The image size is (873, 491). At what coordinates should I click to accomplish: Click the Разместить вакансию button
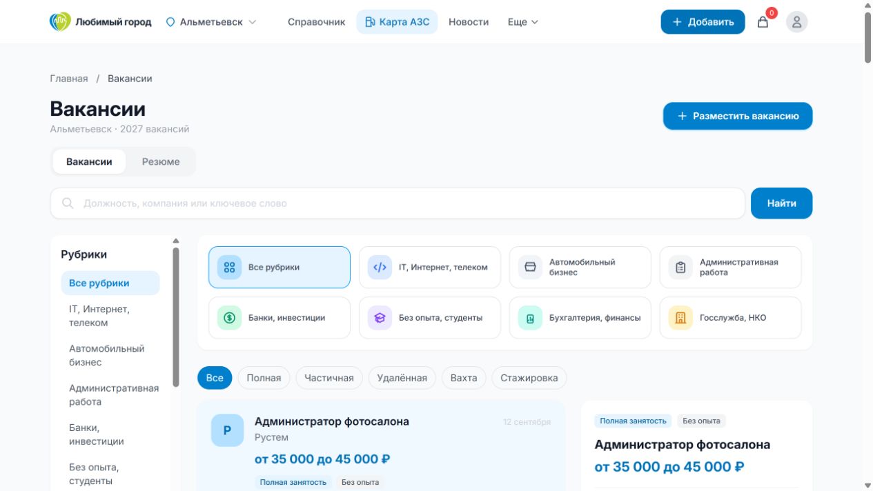pyautogui.click(x=738, y=116)
